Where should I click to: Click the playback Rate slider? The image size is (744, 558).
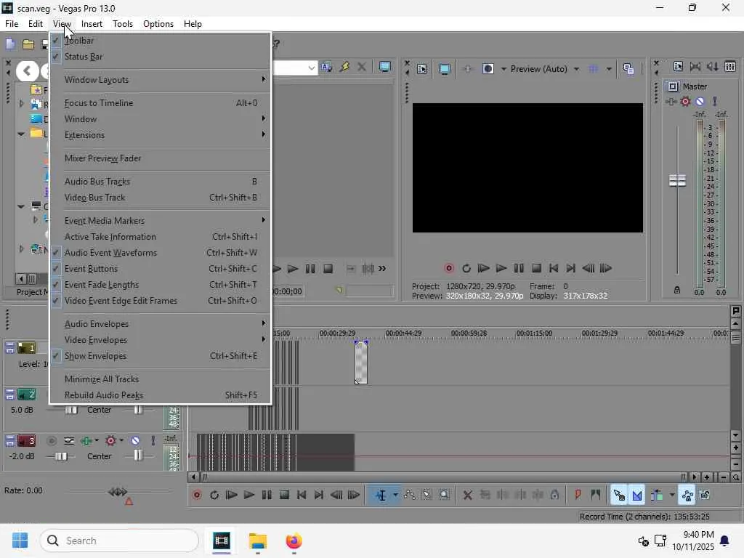point(118,492)
